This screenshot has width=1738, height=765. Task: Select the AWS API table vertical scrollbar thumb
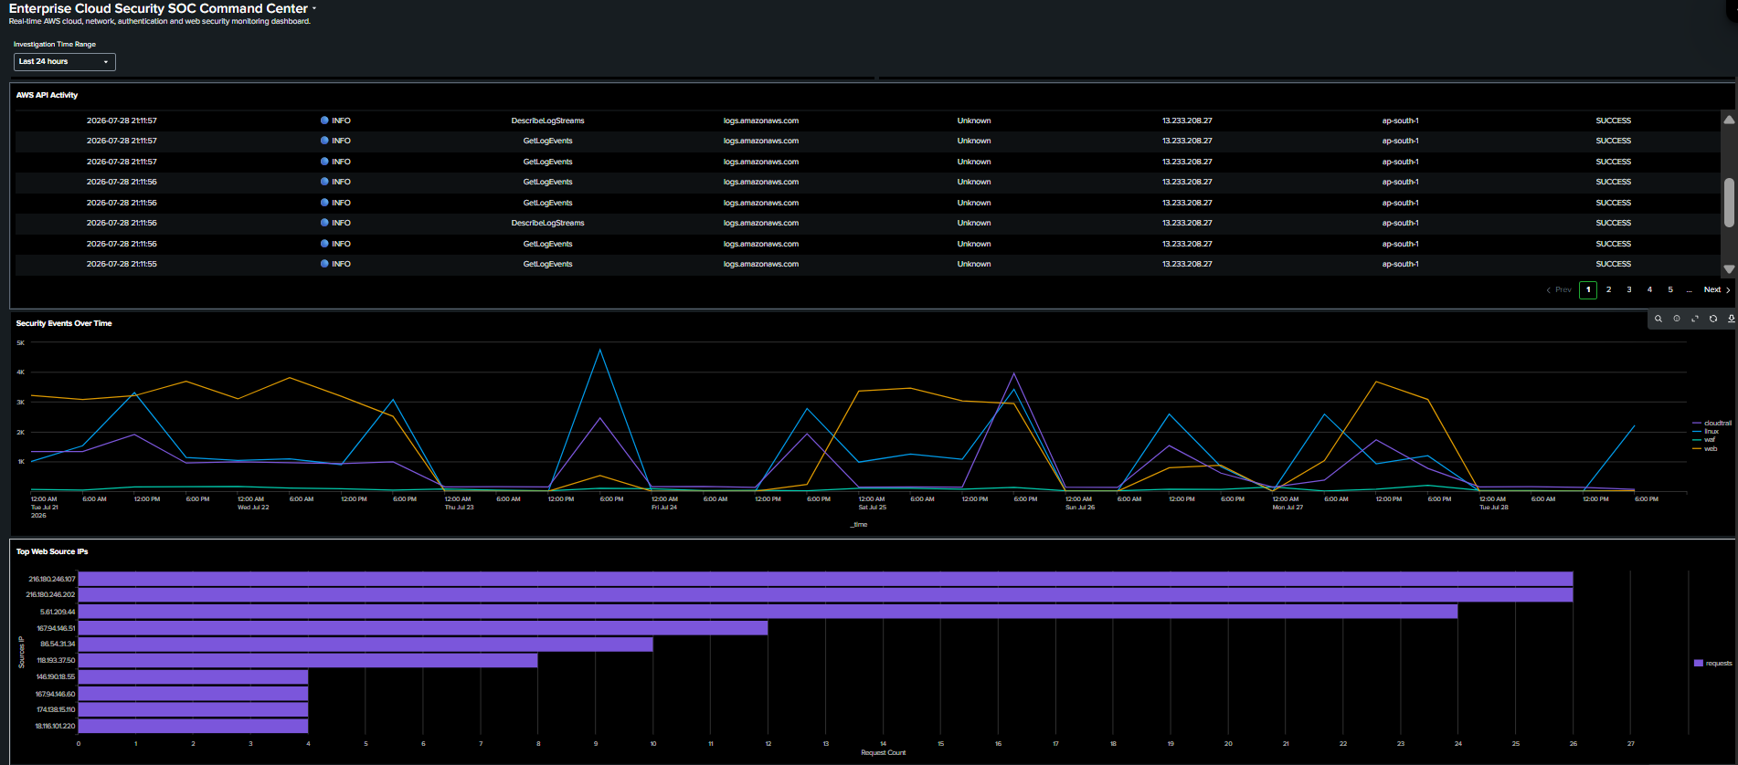[1729, 202]
